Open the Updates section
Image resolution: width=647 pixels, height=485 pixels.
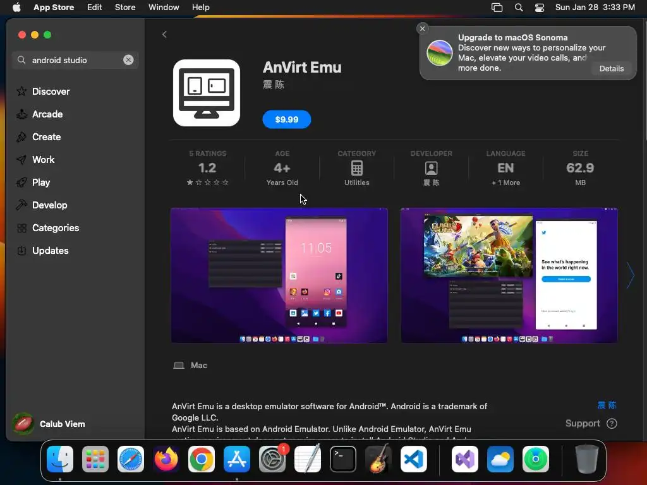pyautogui.click(x=51, y=250)
